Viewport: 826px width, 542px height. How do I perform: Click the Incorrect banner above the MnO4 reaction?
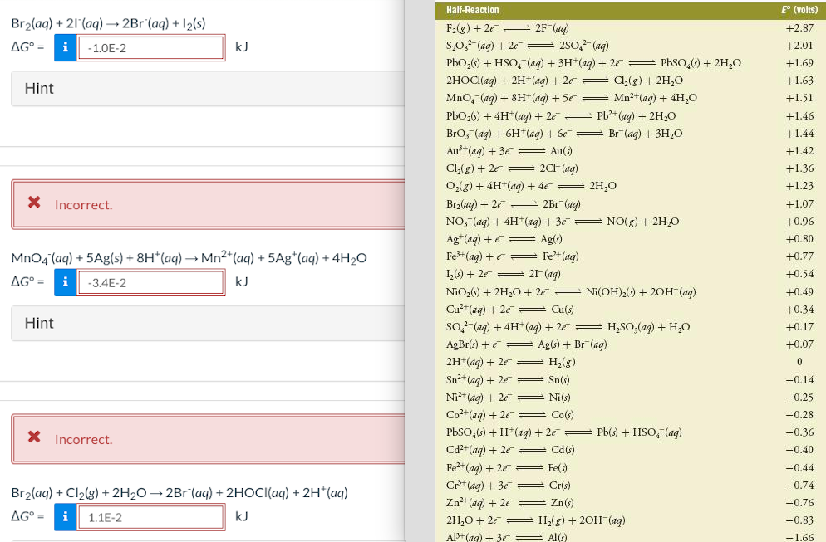pyautogui.click(x=208, y=205)
